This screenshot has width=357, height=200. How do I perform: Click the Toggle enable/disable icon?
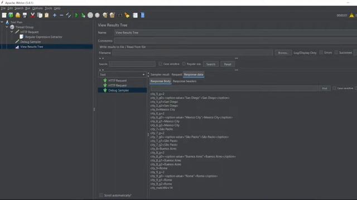tap(68, 15)
